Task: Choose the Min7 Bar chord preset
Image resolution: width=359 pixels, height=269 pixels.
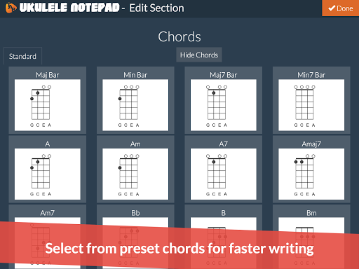Action: pos(311,100)
